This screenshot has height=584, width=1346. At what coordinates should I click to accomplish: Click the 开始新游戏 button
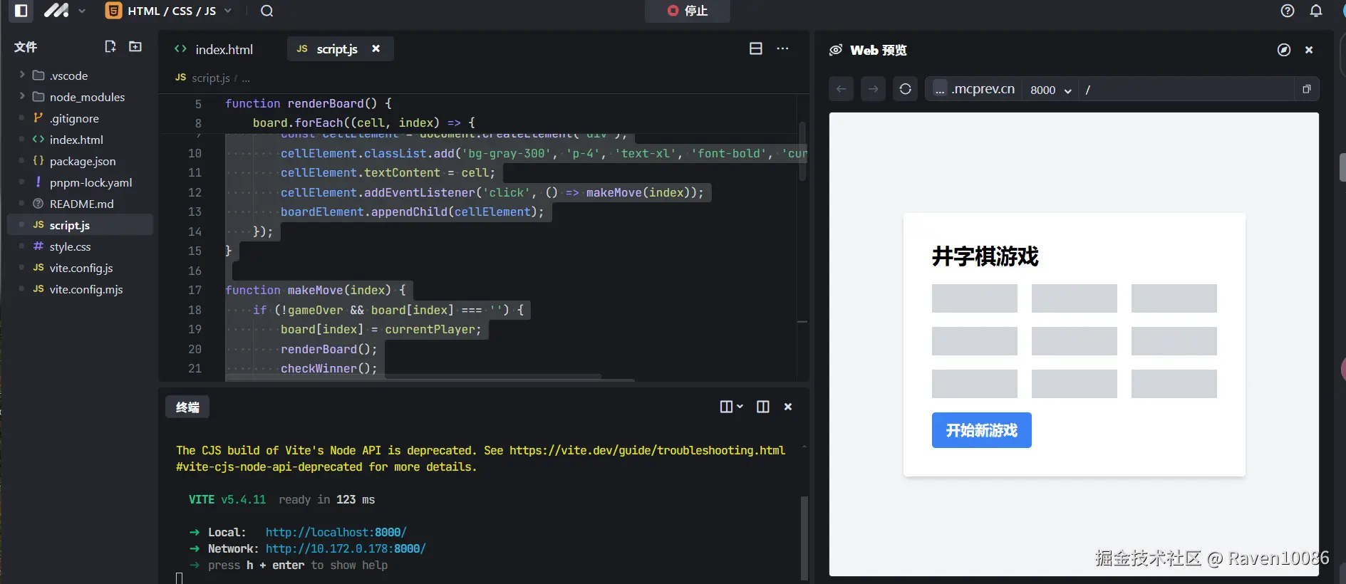point(981,430)
